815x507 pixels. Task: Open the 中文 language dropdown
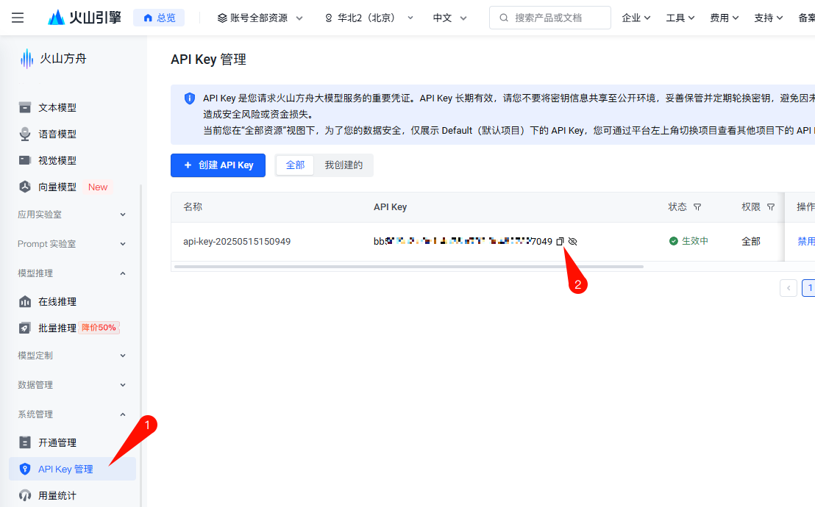(x=449, y=18)
